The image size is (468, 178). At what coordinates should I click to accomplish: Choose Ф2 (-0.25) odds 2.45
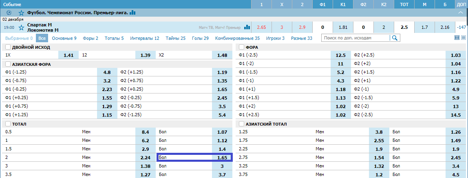tap(222, 98)
